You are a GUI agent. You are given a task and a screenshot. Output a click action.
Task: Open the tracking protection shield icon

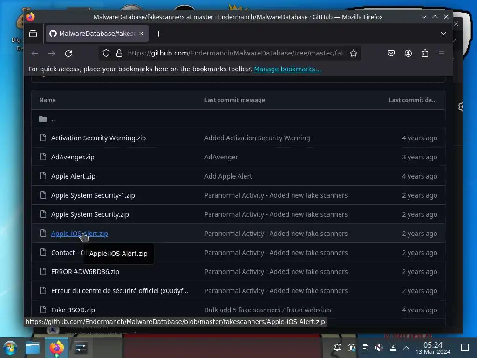tap(106, 53)
